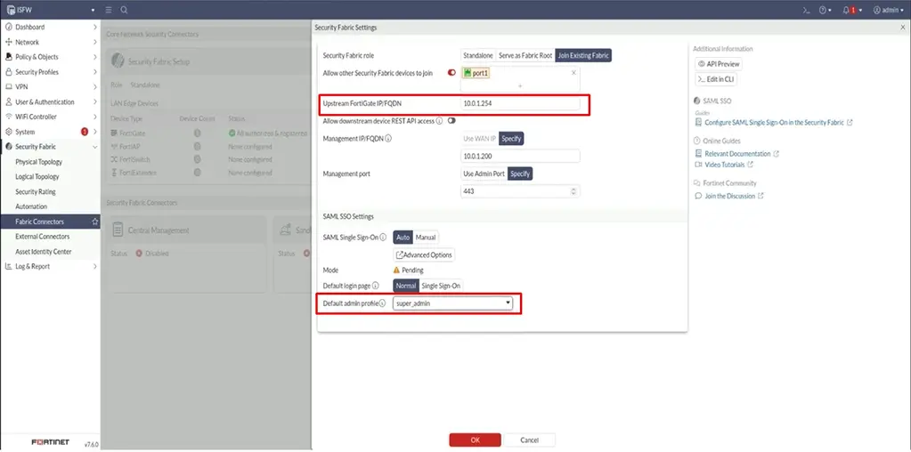This screenshot has width=911, height=452.
Task: Click the User & Authentication icon
Action: tap(9, 101)
